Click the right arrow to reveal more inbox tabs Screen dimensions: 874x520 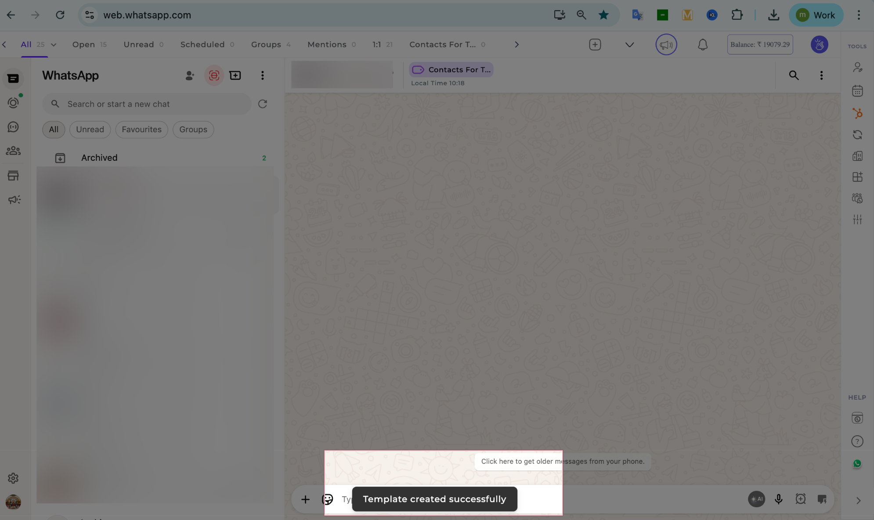click(x=516, y=44)
